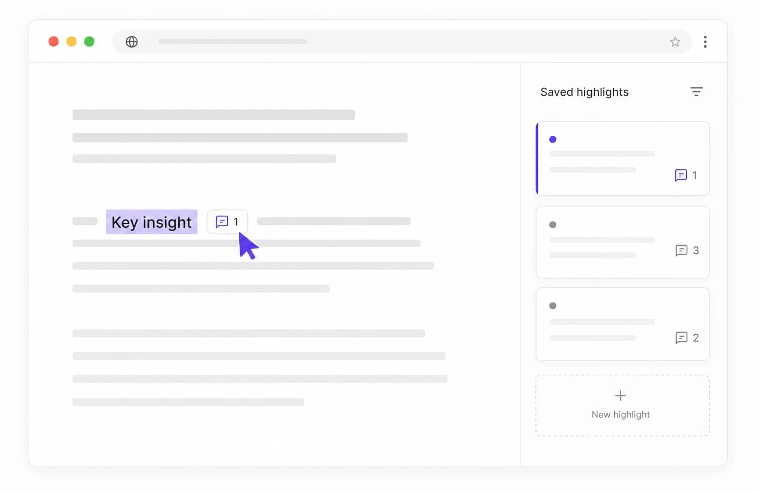The width and height of the screenshot is (759, 493).
Task: Click the comment icon next to Key insight
Action: click(x=222, y=221)
